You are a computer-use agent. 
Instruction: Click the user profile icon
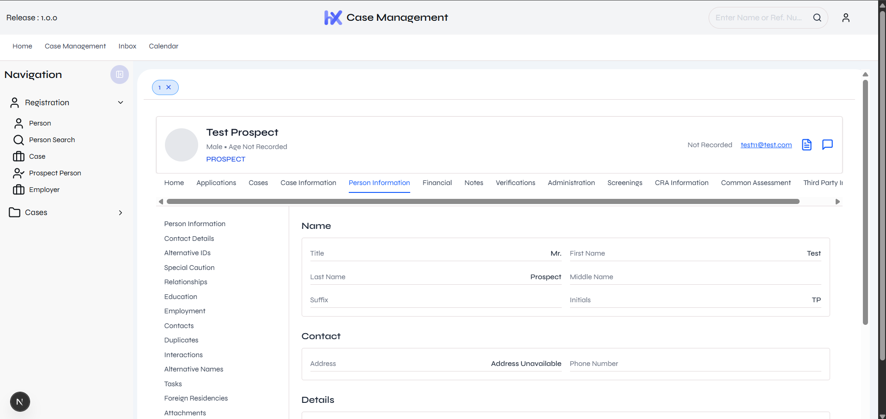click(845, 18)
